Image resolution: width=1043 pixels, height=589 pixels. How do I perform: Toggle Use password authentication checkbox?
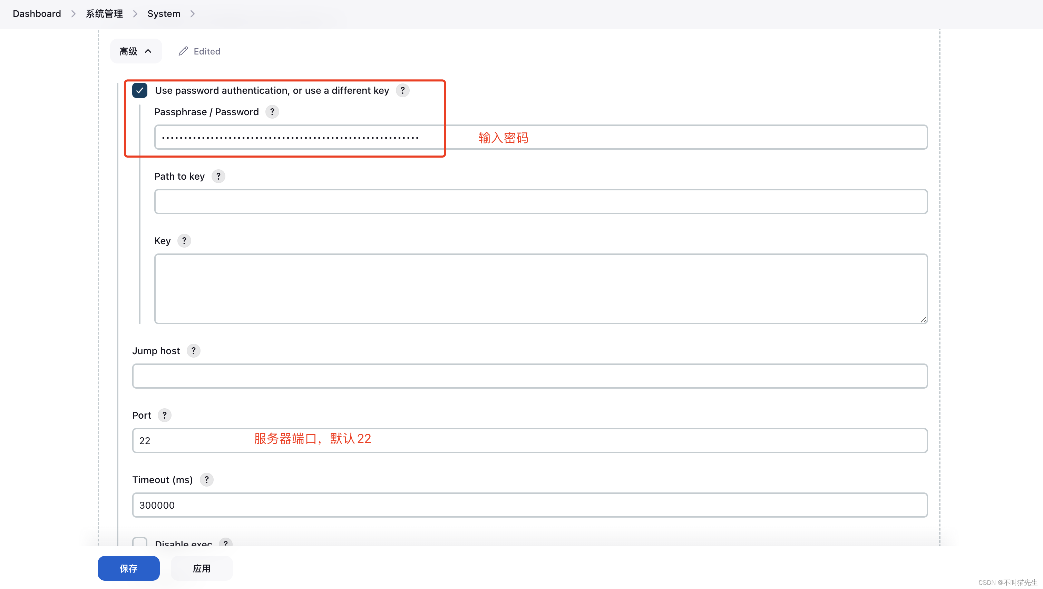click(x=140, y=90)
